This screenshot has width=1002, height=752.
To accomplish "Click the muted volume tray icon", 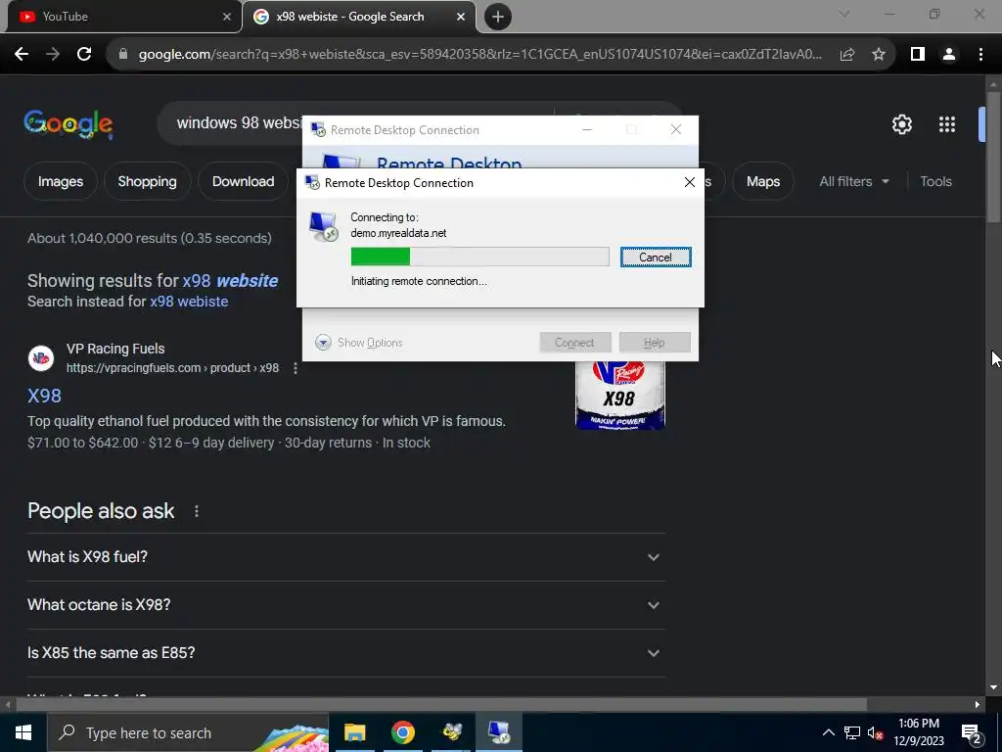I will [875, 732].
